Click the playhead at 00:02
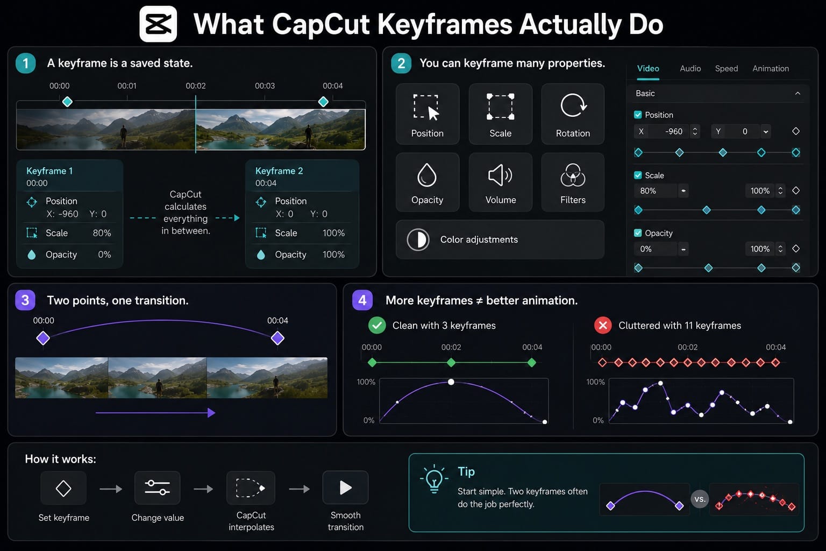 coord(196,124)
